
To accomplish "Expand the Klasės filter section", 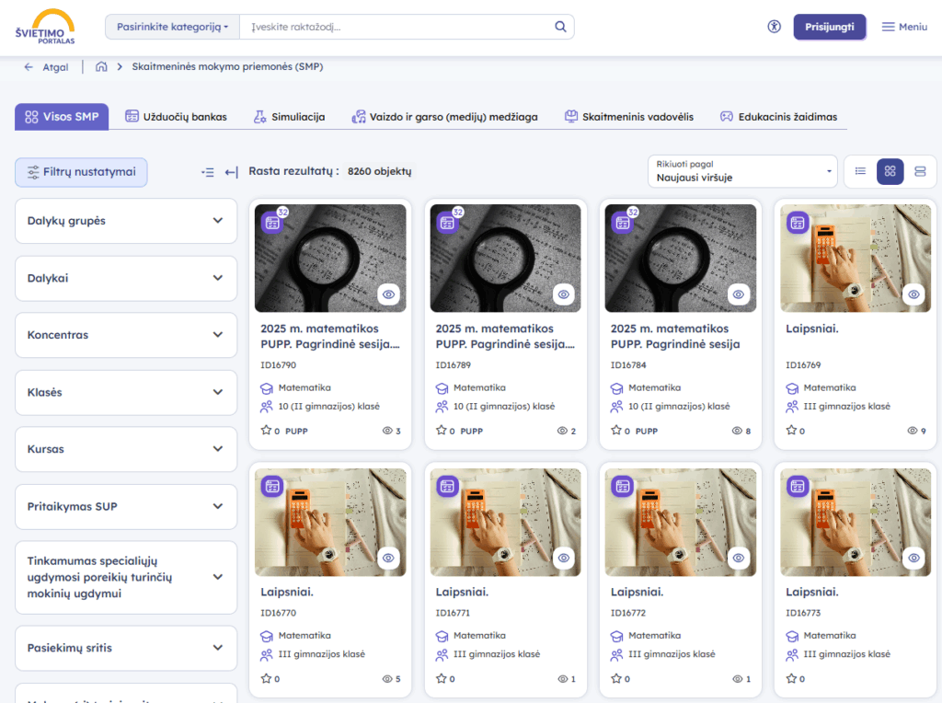I will coord(126,392).
